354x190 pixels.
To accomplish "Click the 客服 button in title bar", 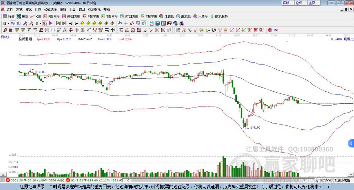I will pos(287,3).
